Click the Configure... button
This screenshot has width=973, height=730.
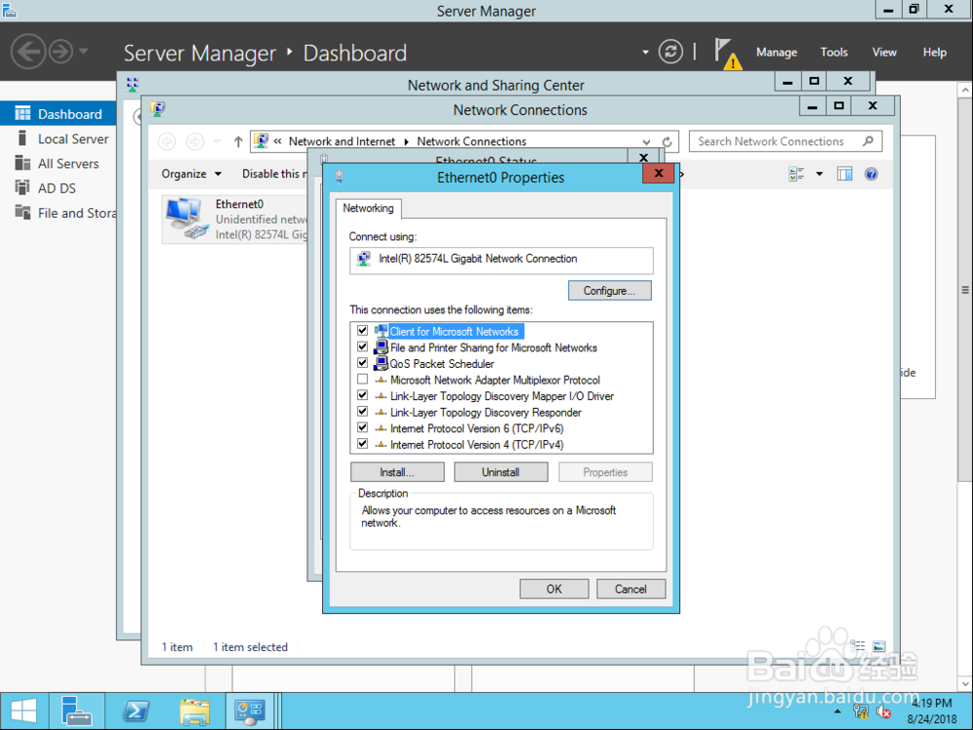click(x=609, y=290)
